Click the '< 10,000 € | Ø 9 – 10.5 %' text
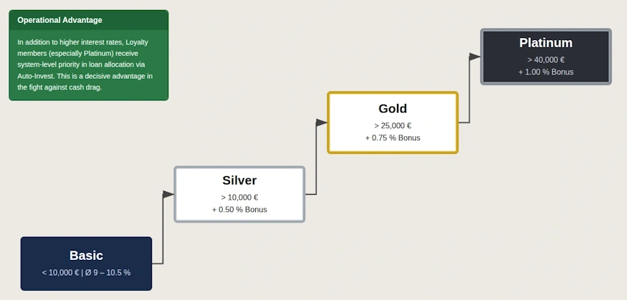Viewport: 627px width, 300px height. [x=87, y=273]
